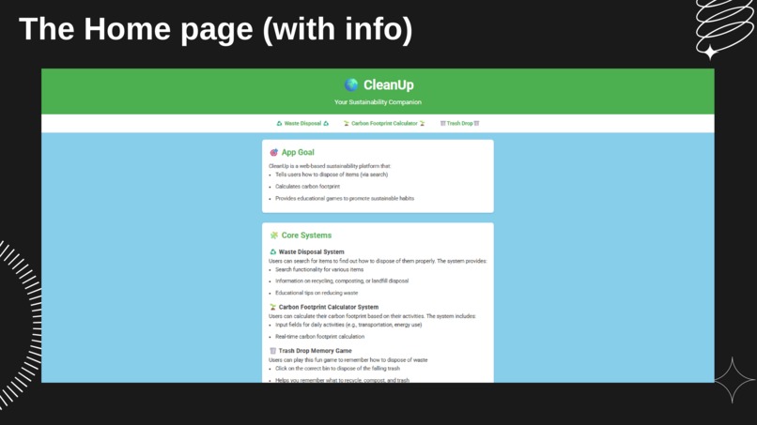Click the Core Systems heading

306,235
